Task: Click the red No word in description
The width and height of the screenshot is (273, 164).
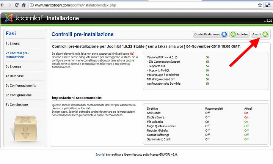Action: pos(132,54)
